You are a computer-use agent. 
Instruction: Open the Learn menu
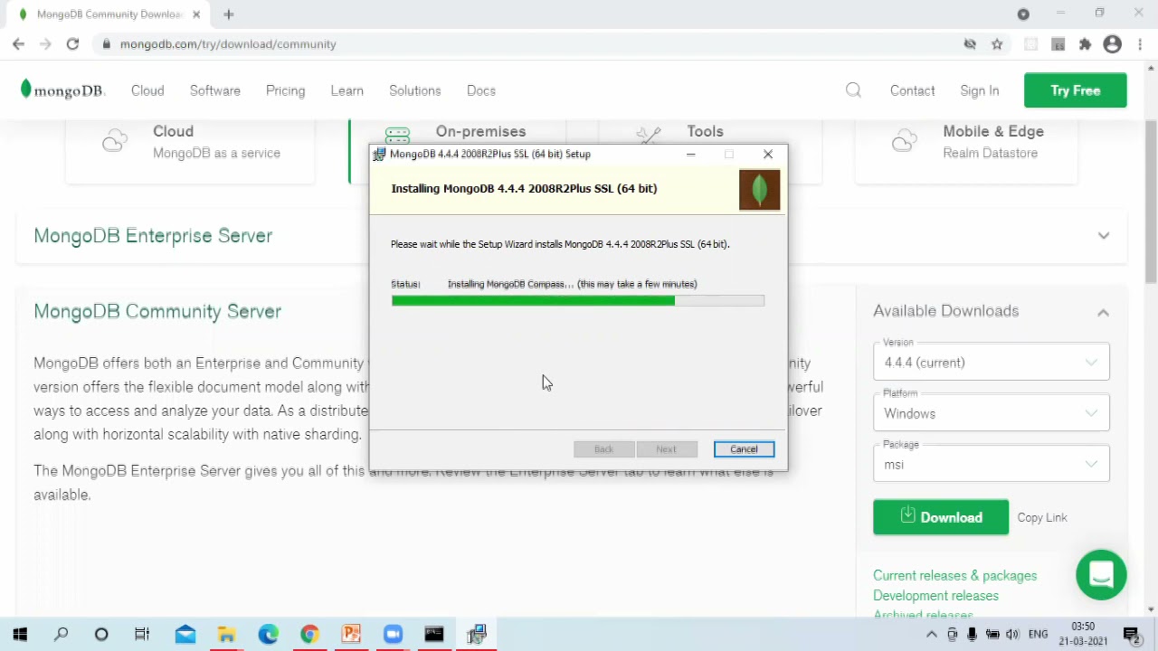pyautogui.click(x=346, y=90)
